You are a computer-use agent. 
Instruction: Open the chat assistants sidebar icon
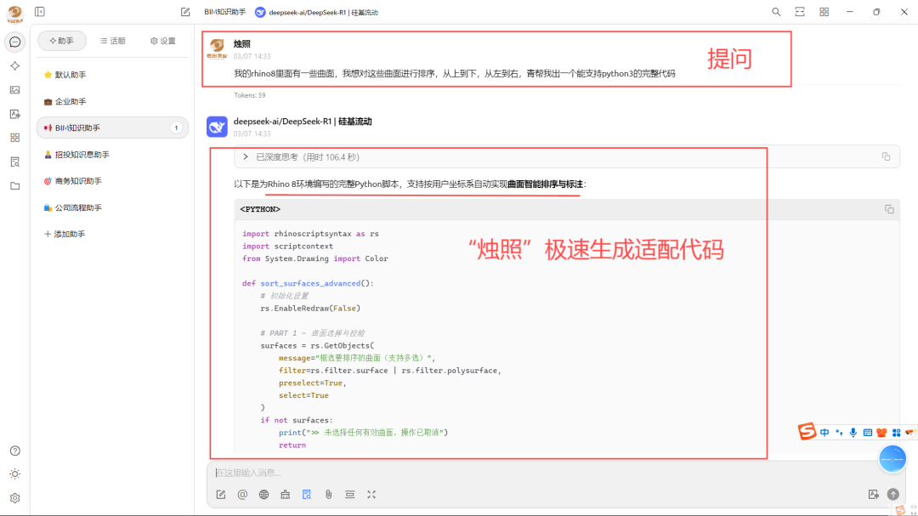coord(15,43)
